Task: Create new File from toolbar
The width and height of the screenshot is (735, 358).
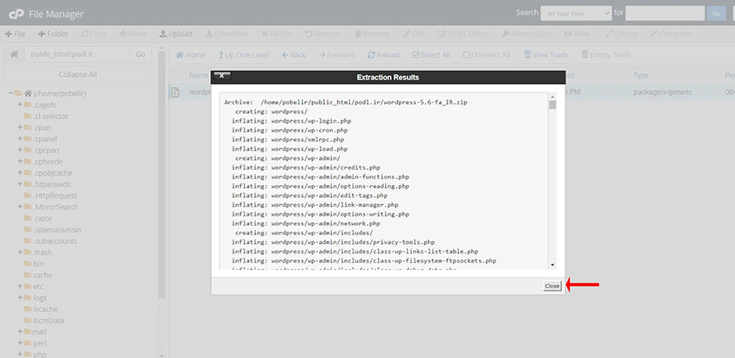Action: tap(15, 34)
